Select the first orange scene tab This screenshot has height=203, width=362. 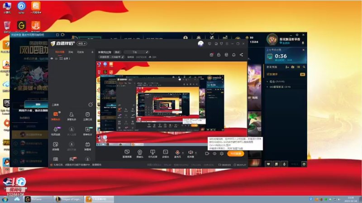click(60, 52)
